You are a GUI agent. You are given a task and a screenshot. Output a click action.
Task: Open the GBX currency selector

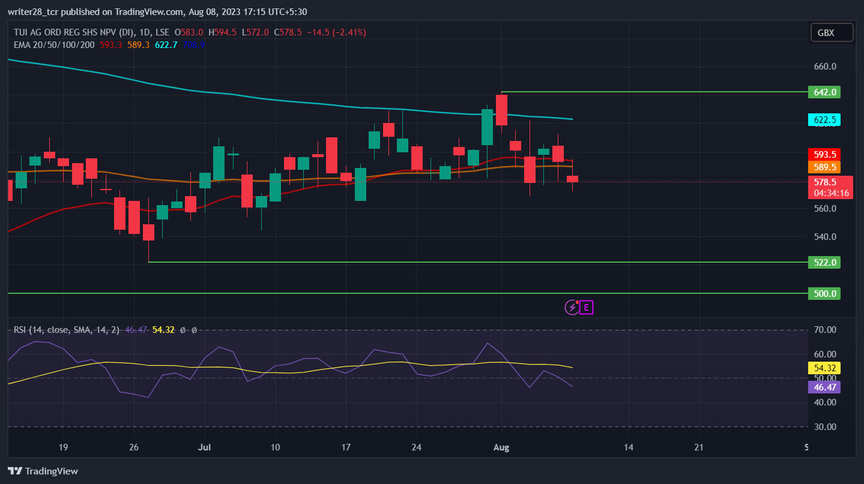click(x=832, y=33)
